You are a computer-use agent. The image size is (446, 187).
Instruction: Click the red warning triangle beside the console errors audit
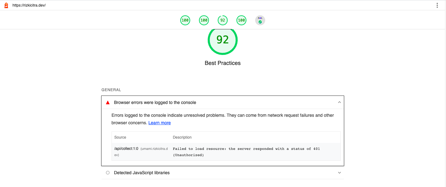click(x=107, y=102)
